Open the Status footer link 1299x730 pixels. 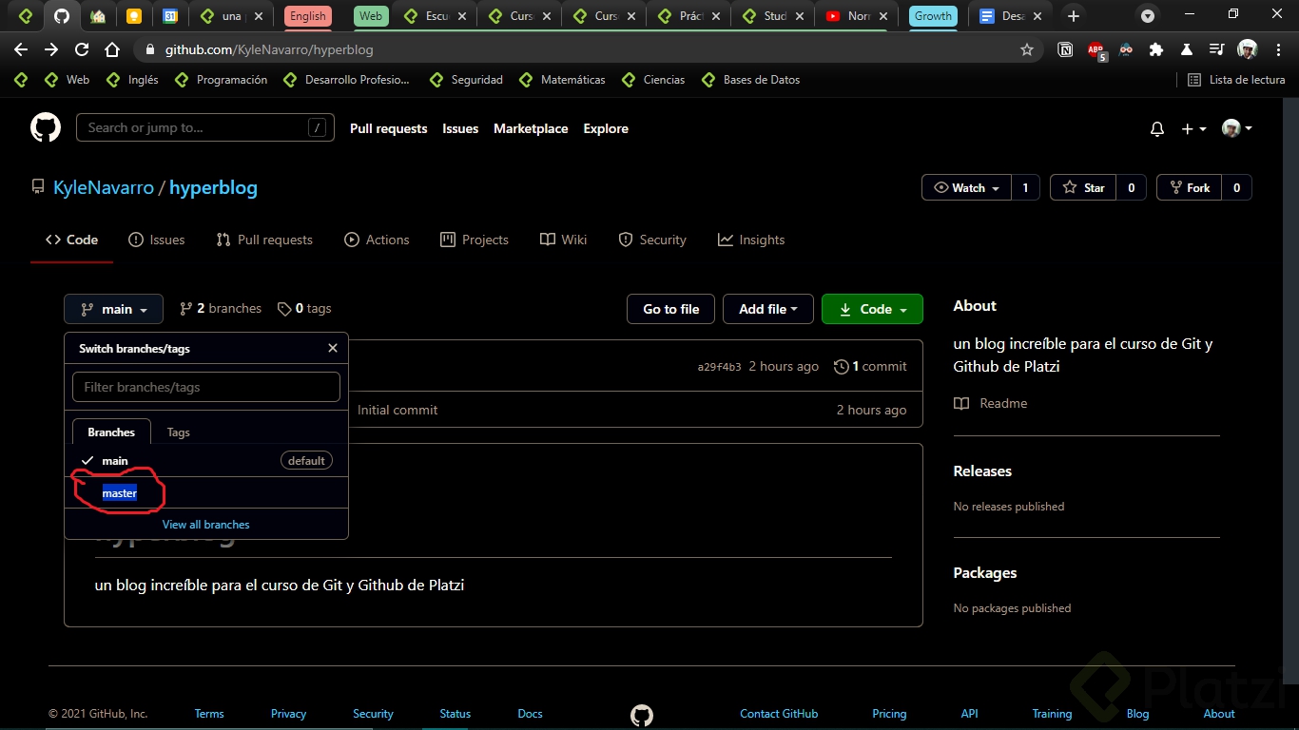pos(456,714)
